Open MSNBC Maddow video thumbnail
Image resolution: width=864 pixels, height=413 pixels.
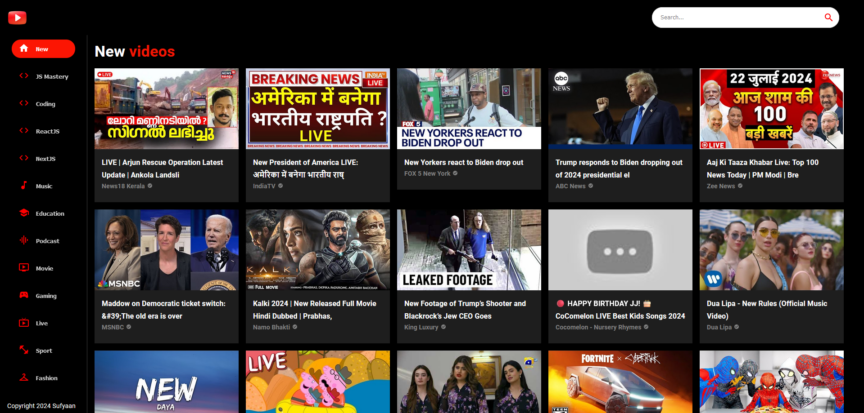(167, 250)
